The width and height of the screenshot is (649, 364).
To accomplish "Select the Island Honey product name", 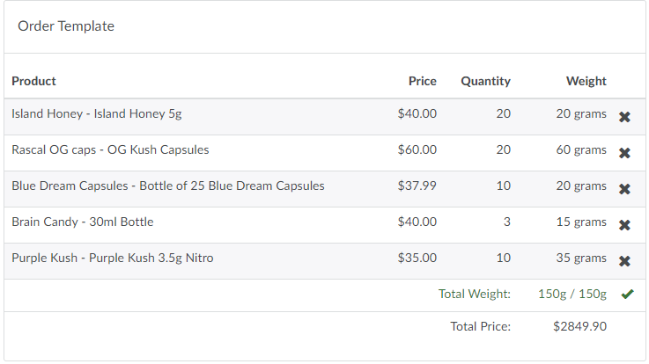I will 97,113.
